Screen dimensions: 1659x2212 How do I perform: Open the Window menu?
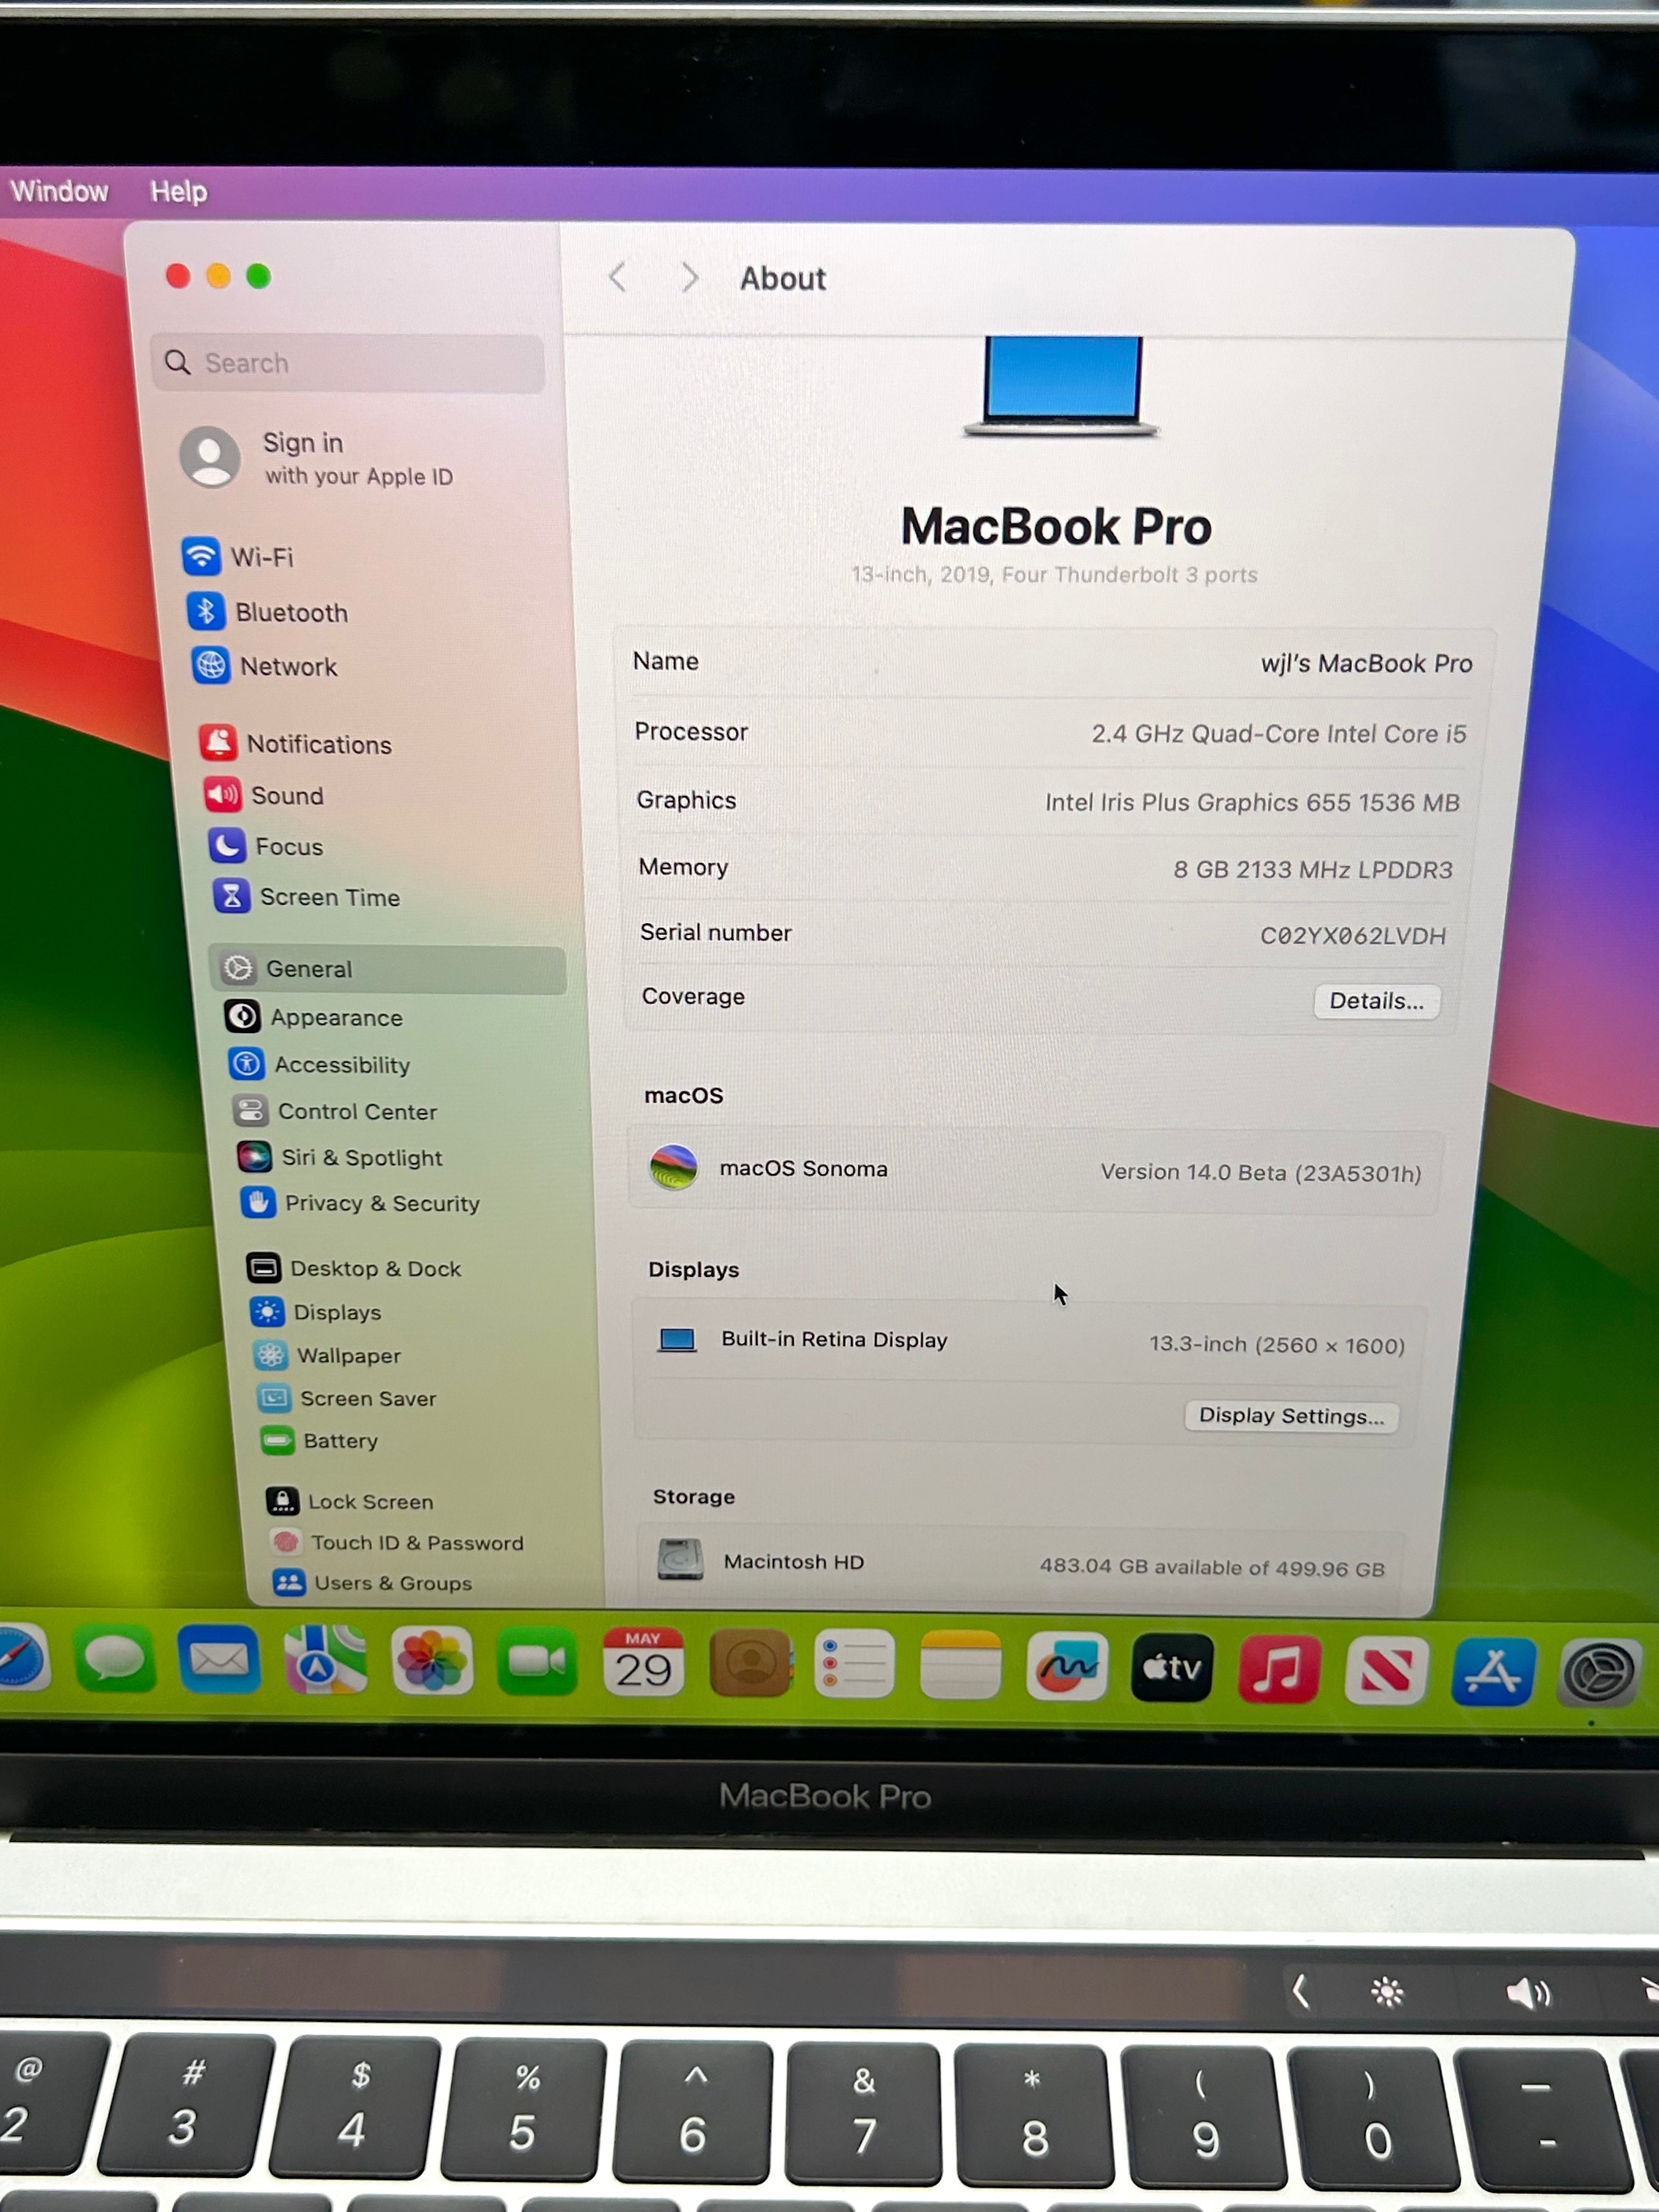[x=59, y=191]
